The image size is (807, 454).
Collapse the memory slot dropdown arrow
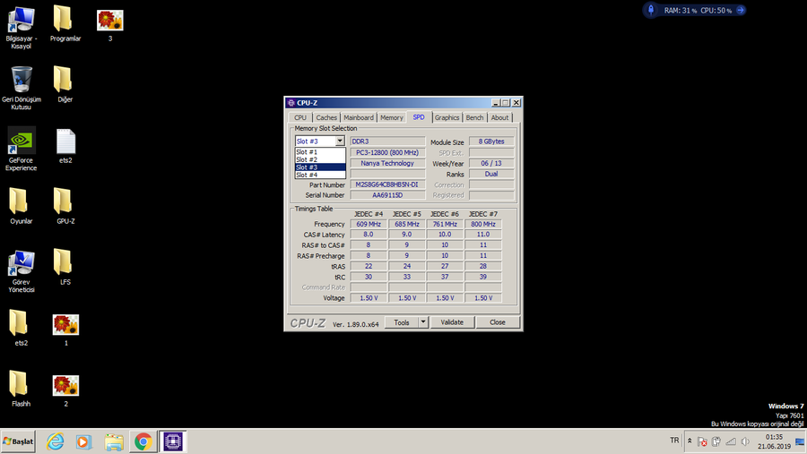pos(340,141)
